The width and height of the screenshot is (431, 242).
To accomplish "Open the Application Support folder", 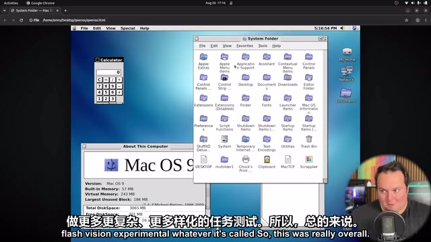I will [245, 57].
